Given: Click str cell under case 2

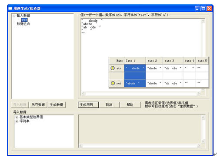Looking at the screenshot, I should (x=154, y=68).
